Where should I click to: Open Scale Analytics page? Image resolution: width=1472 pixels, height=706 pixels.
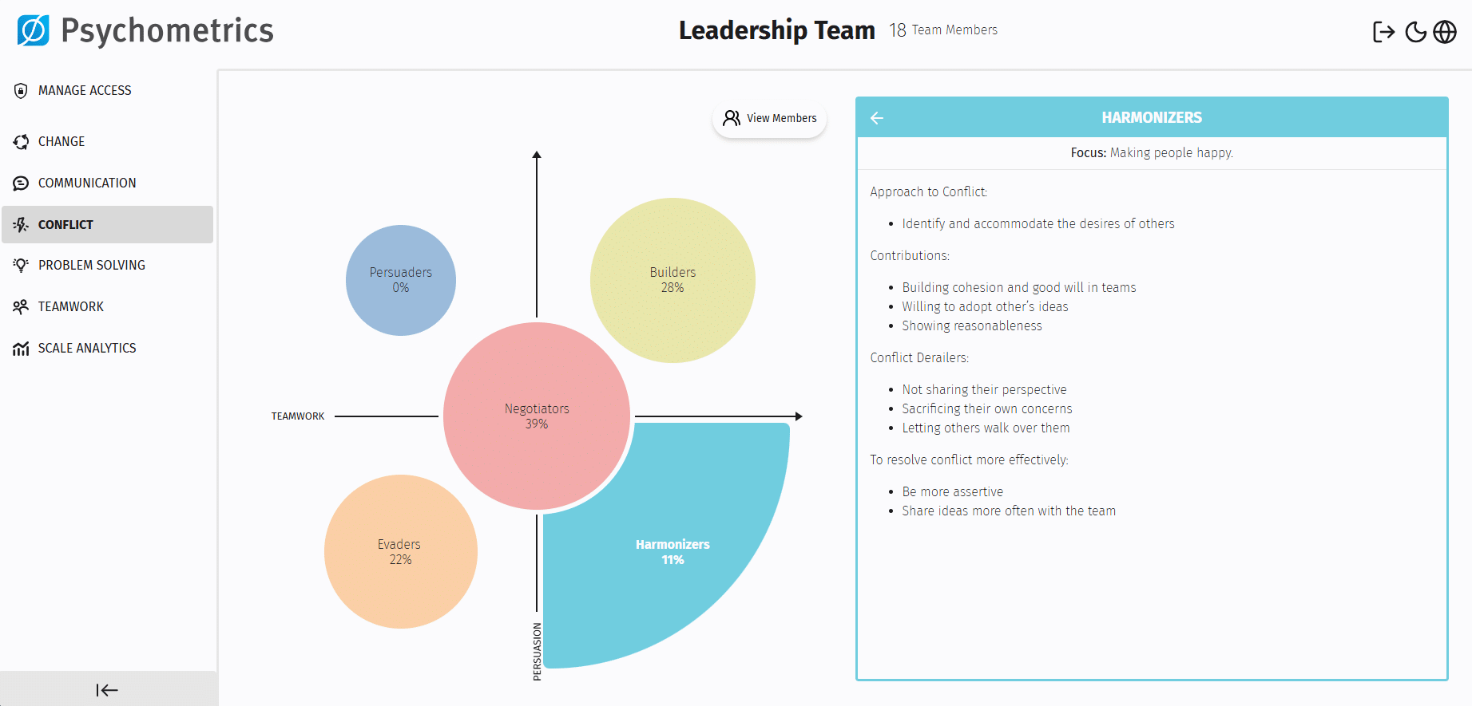click(87, 349)
